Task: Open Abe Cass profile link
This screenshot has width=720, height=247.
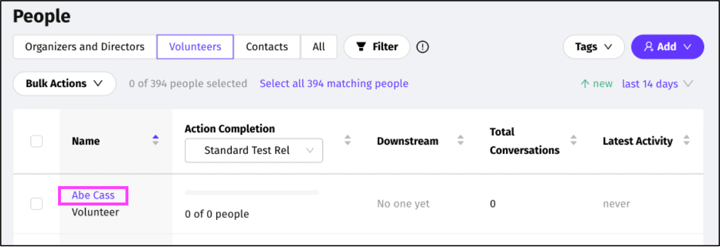Action: click(x=93, y=195)
